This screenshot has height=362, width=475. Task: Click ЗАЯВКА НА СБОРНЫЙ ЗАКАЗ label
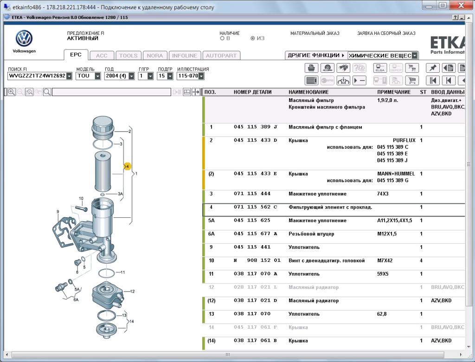coord(386,33)
